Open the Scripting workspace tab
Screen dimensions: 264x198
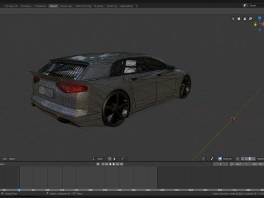pyautogui.click(x=98, y=6)
